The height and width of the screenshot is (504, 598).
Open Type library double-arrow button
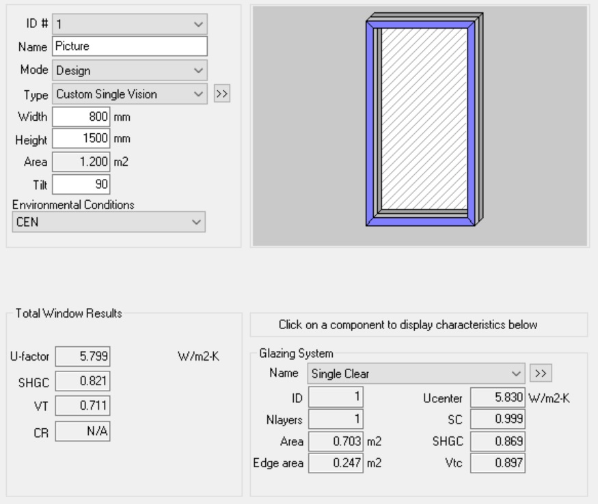(221, 94)
